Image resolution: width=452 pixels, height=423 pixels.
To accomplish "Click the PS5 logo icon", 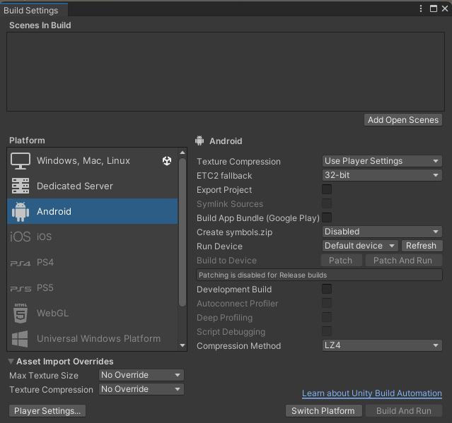I will (x=21, y=289).
